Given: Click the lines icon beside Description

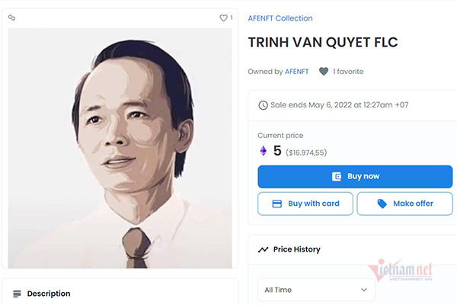Looking at the screenshot, I should pyautogui.click(x=18, y=294).
